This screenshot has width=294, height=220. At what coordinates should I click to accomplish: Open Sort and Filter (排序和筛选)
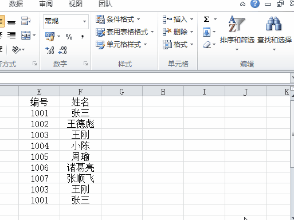(x=237, y=33)
